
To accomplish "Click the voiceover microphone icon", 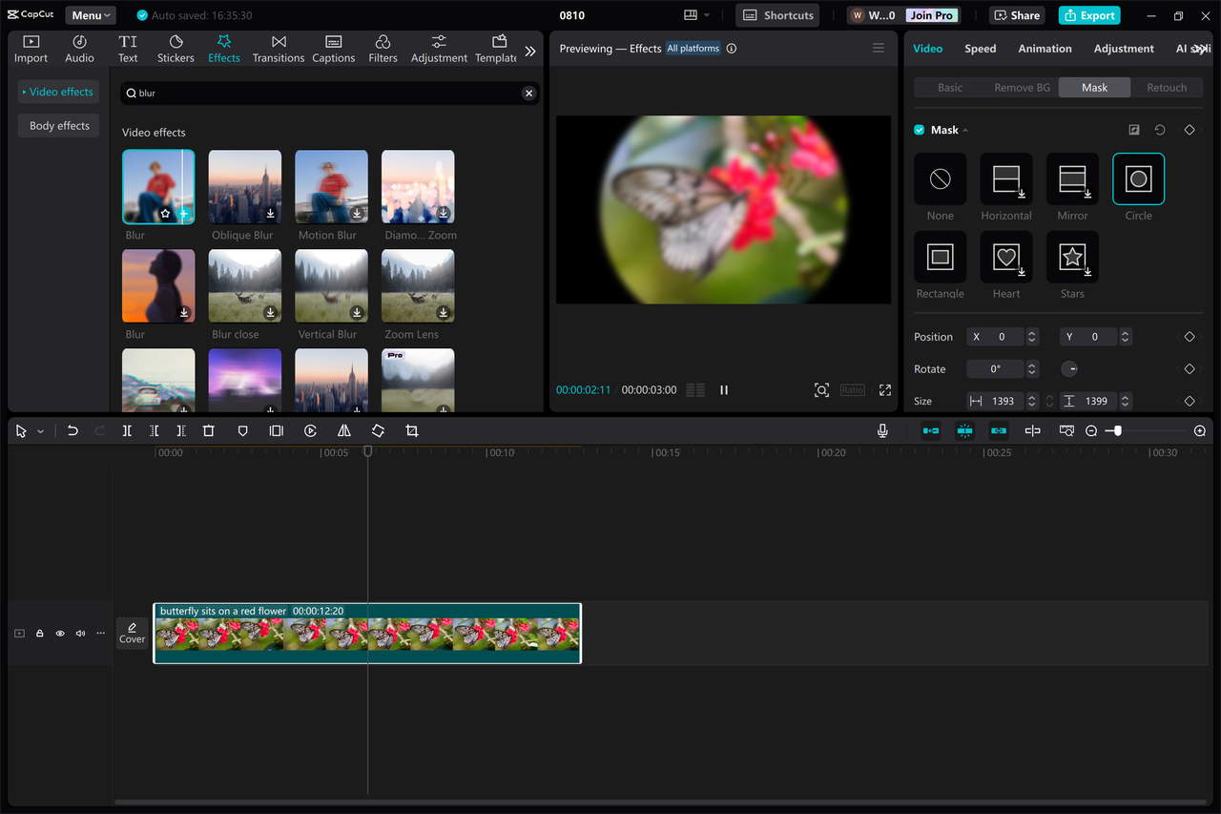I will pos(882,430).
